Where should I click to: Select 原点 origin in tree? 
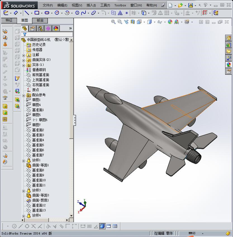[x=35, y=90]
